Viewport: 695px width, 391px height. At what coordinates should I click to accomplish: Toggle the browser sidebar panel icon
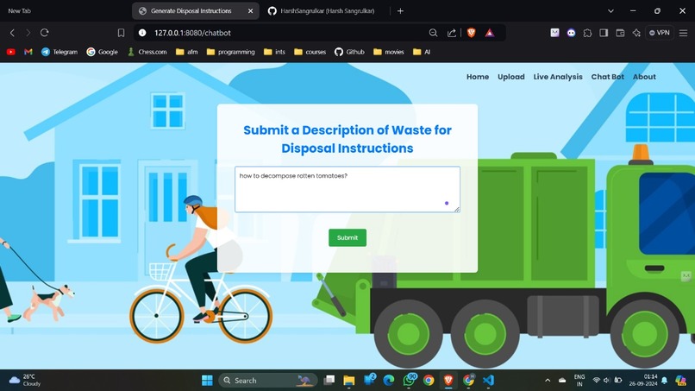(x=604, y=33)
